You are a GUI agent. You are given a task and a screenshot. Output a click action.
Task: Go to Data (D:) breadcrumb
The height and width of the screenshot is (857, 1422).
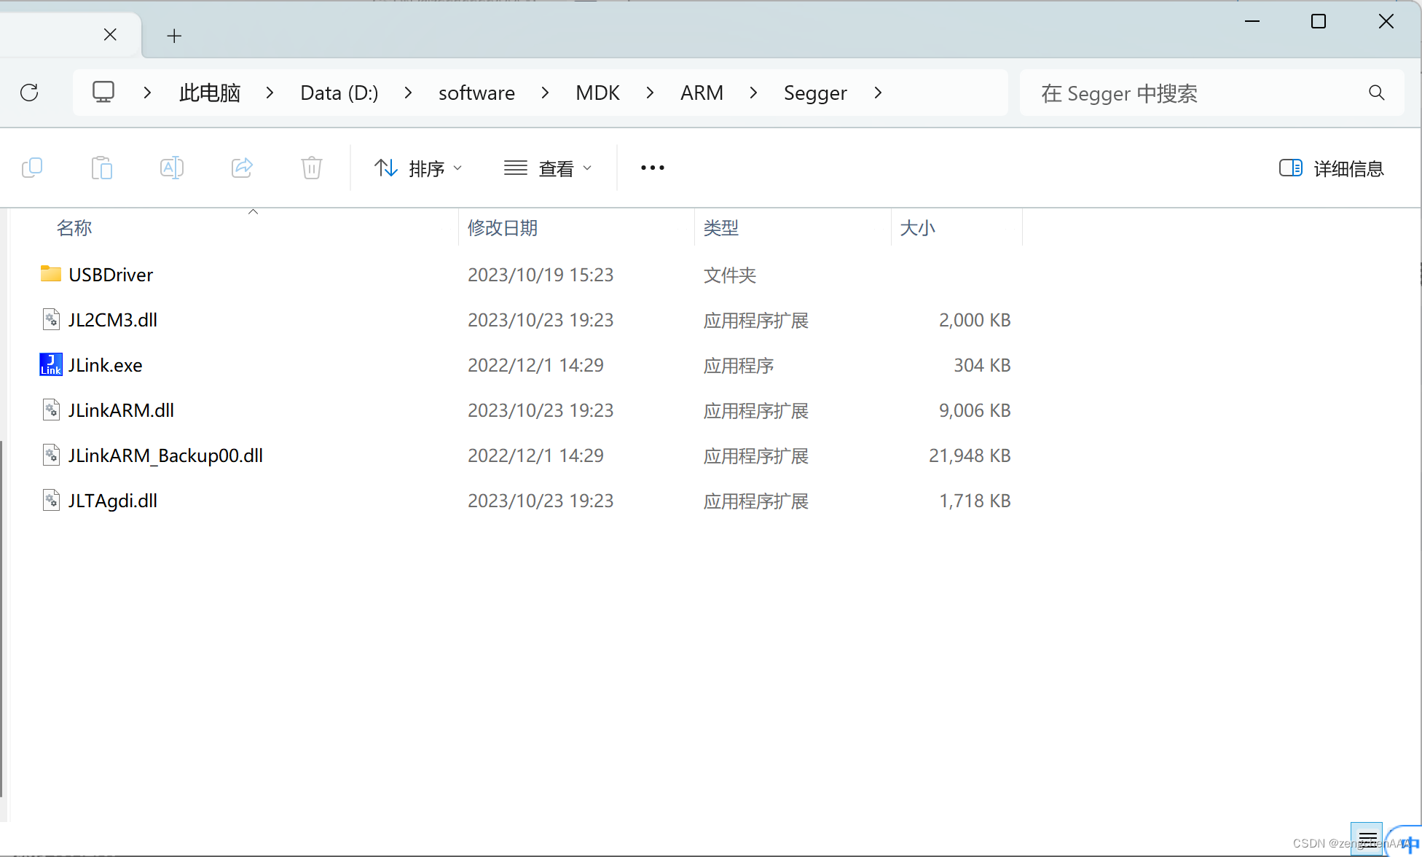click(x=339, y=93)
